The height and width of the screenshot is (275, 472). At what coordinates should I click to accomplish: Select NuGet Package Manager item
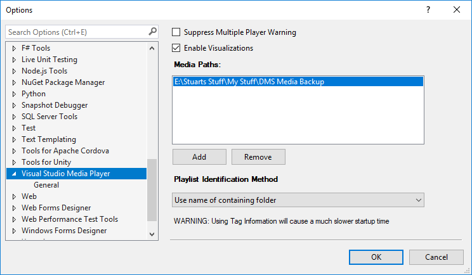tap(63, 82)
